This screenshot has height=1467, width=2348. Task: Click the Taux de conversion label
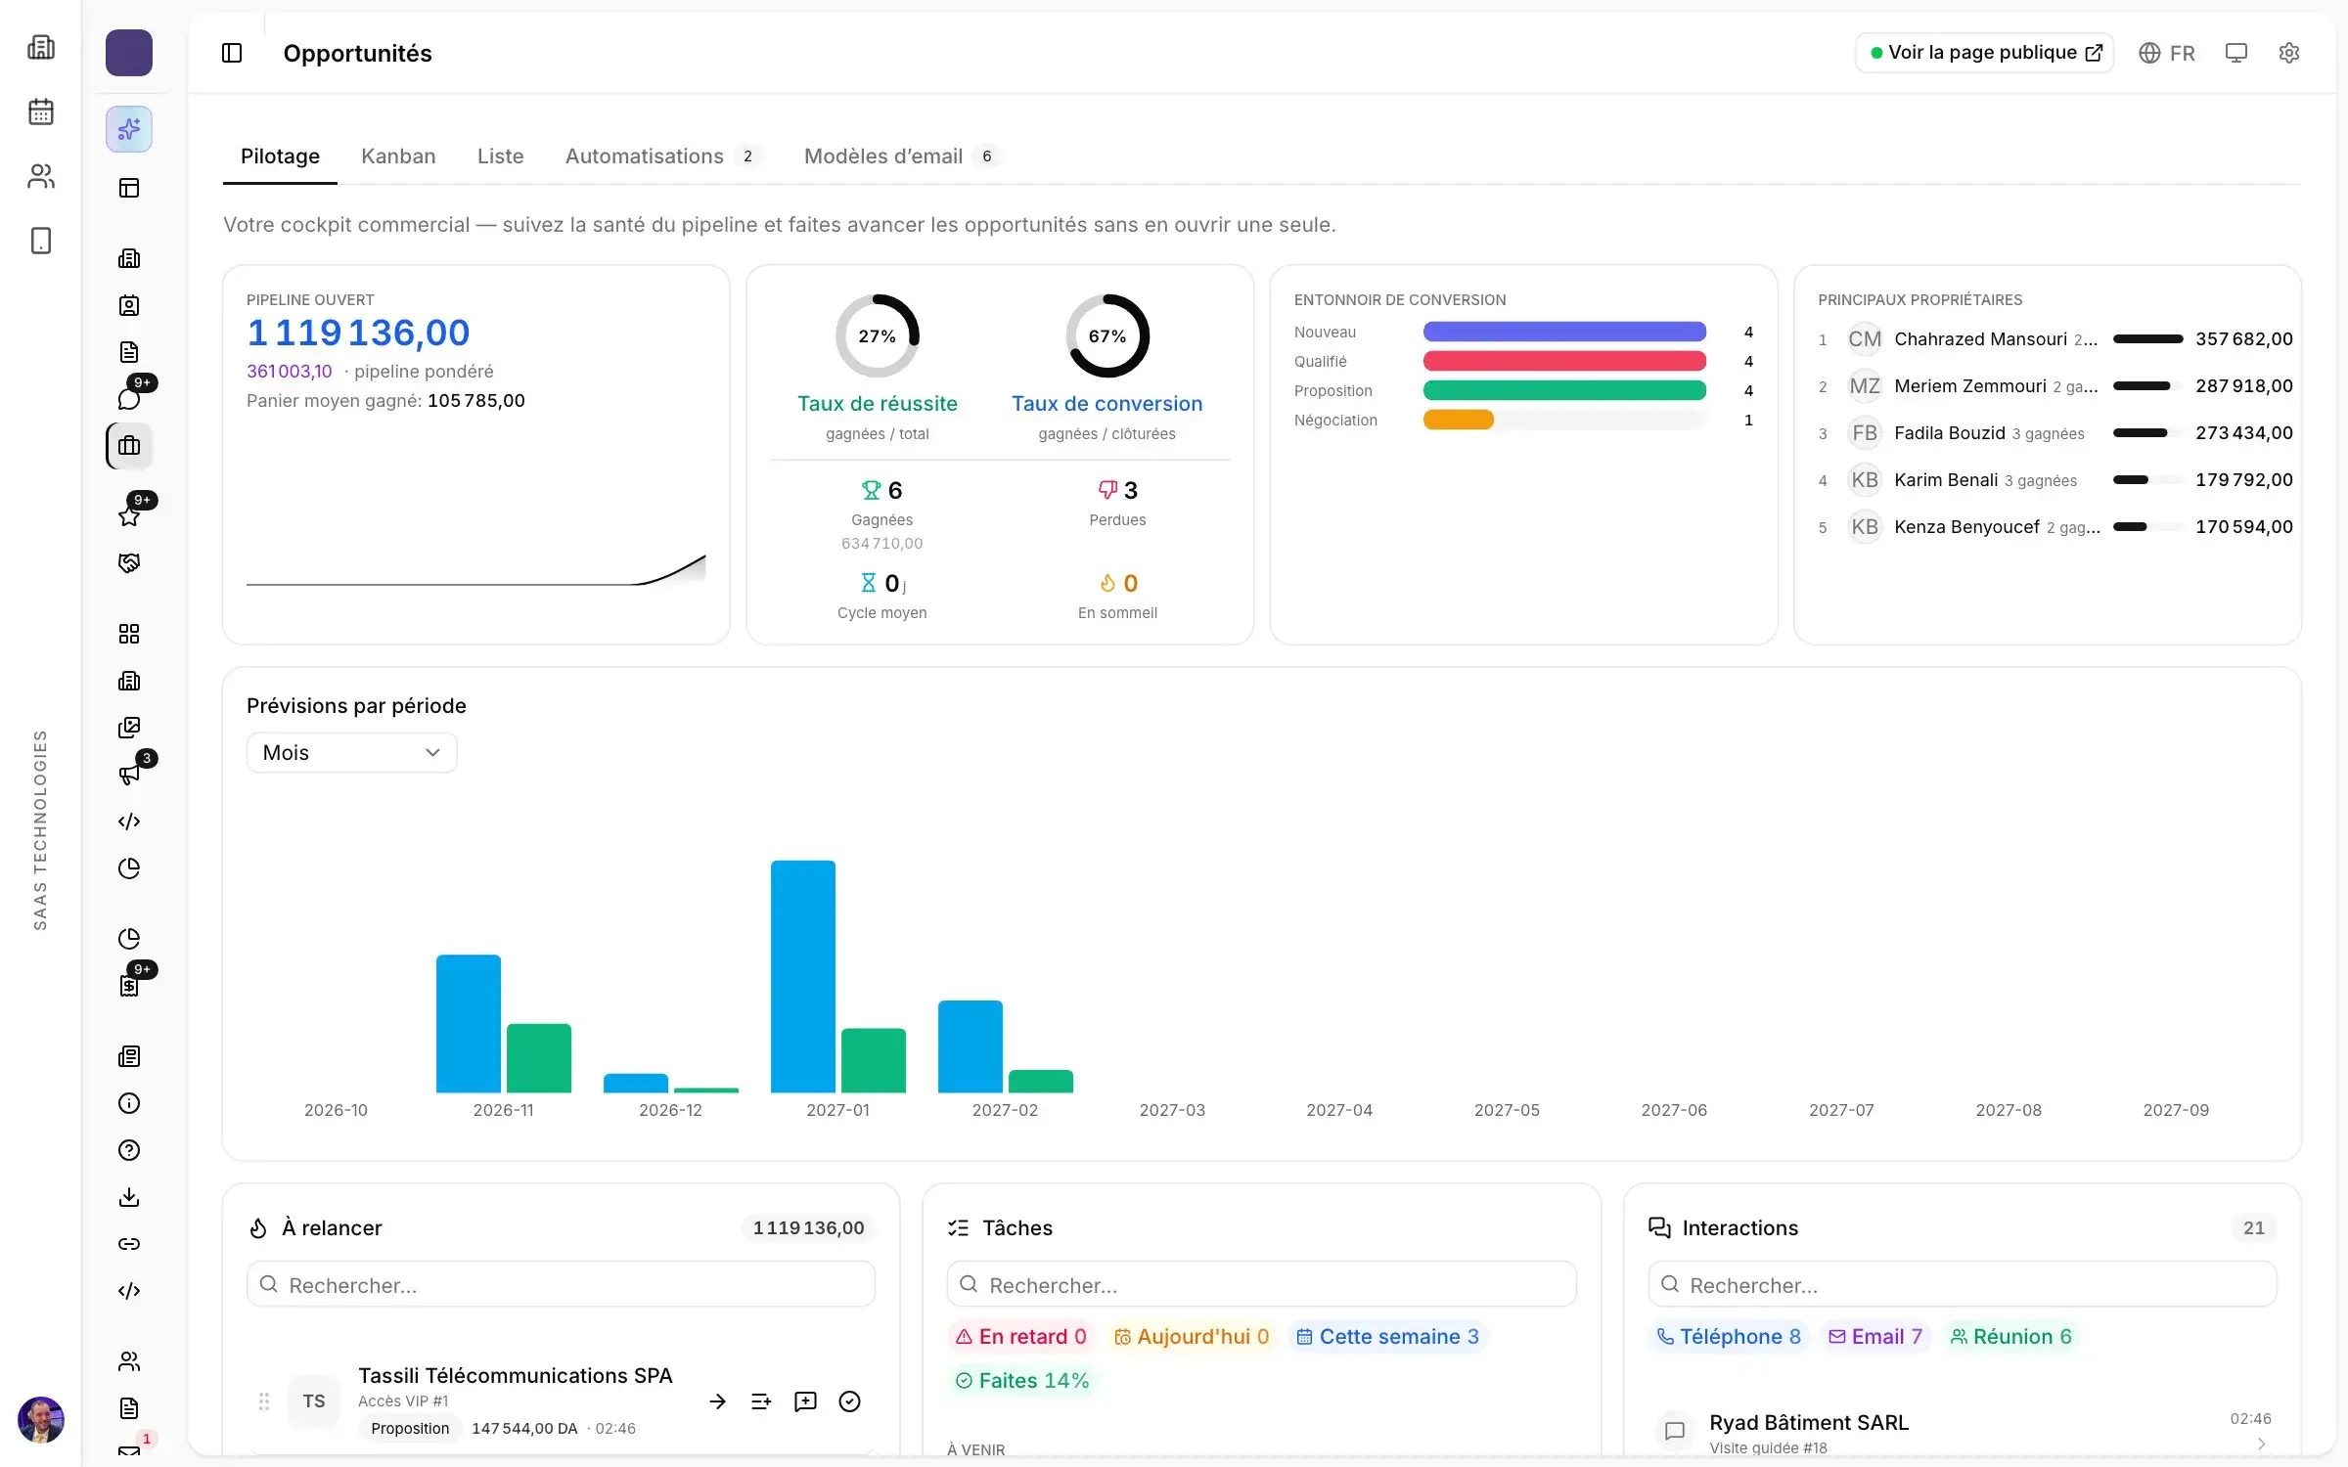tap(1106, 404)
